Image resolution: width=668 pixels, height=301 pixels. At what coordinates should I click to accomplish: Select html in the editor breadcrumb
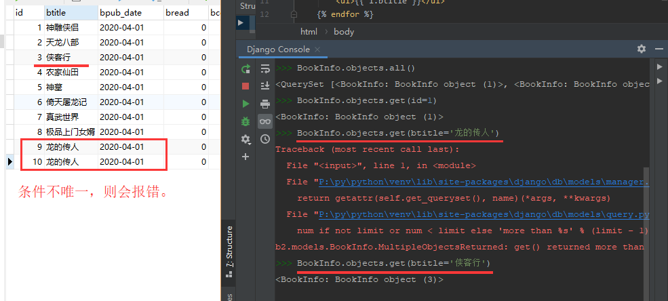[x=309, y=31]
